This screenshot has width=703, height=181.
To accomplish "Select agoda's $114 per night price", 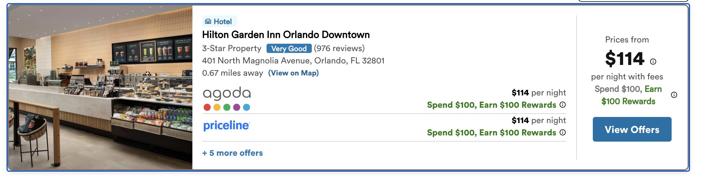I will pyautogui.click(x=539, y=93).
